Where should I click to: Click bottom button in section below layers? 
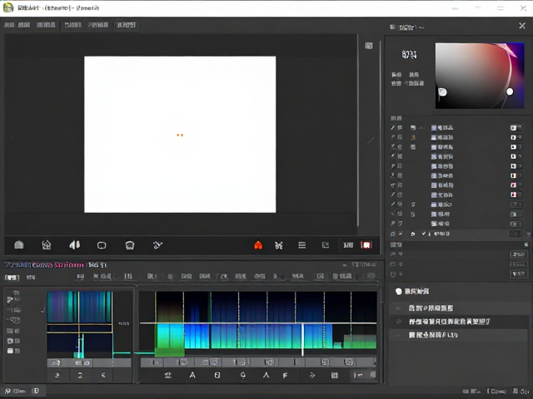point(518,273)
